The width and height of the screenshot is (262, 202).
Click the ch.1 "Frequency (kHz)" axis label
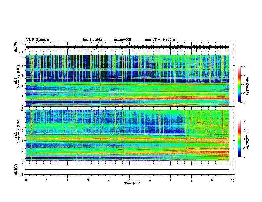pos(18,77)
